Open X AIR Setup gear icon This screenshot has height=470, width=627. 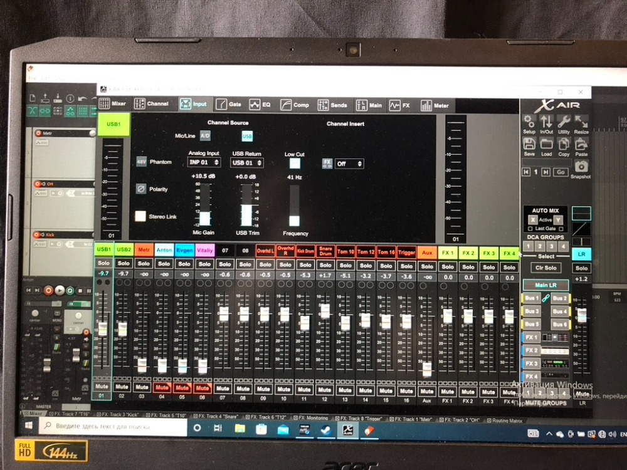click(529, 121)
